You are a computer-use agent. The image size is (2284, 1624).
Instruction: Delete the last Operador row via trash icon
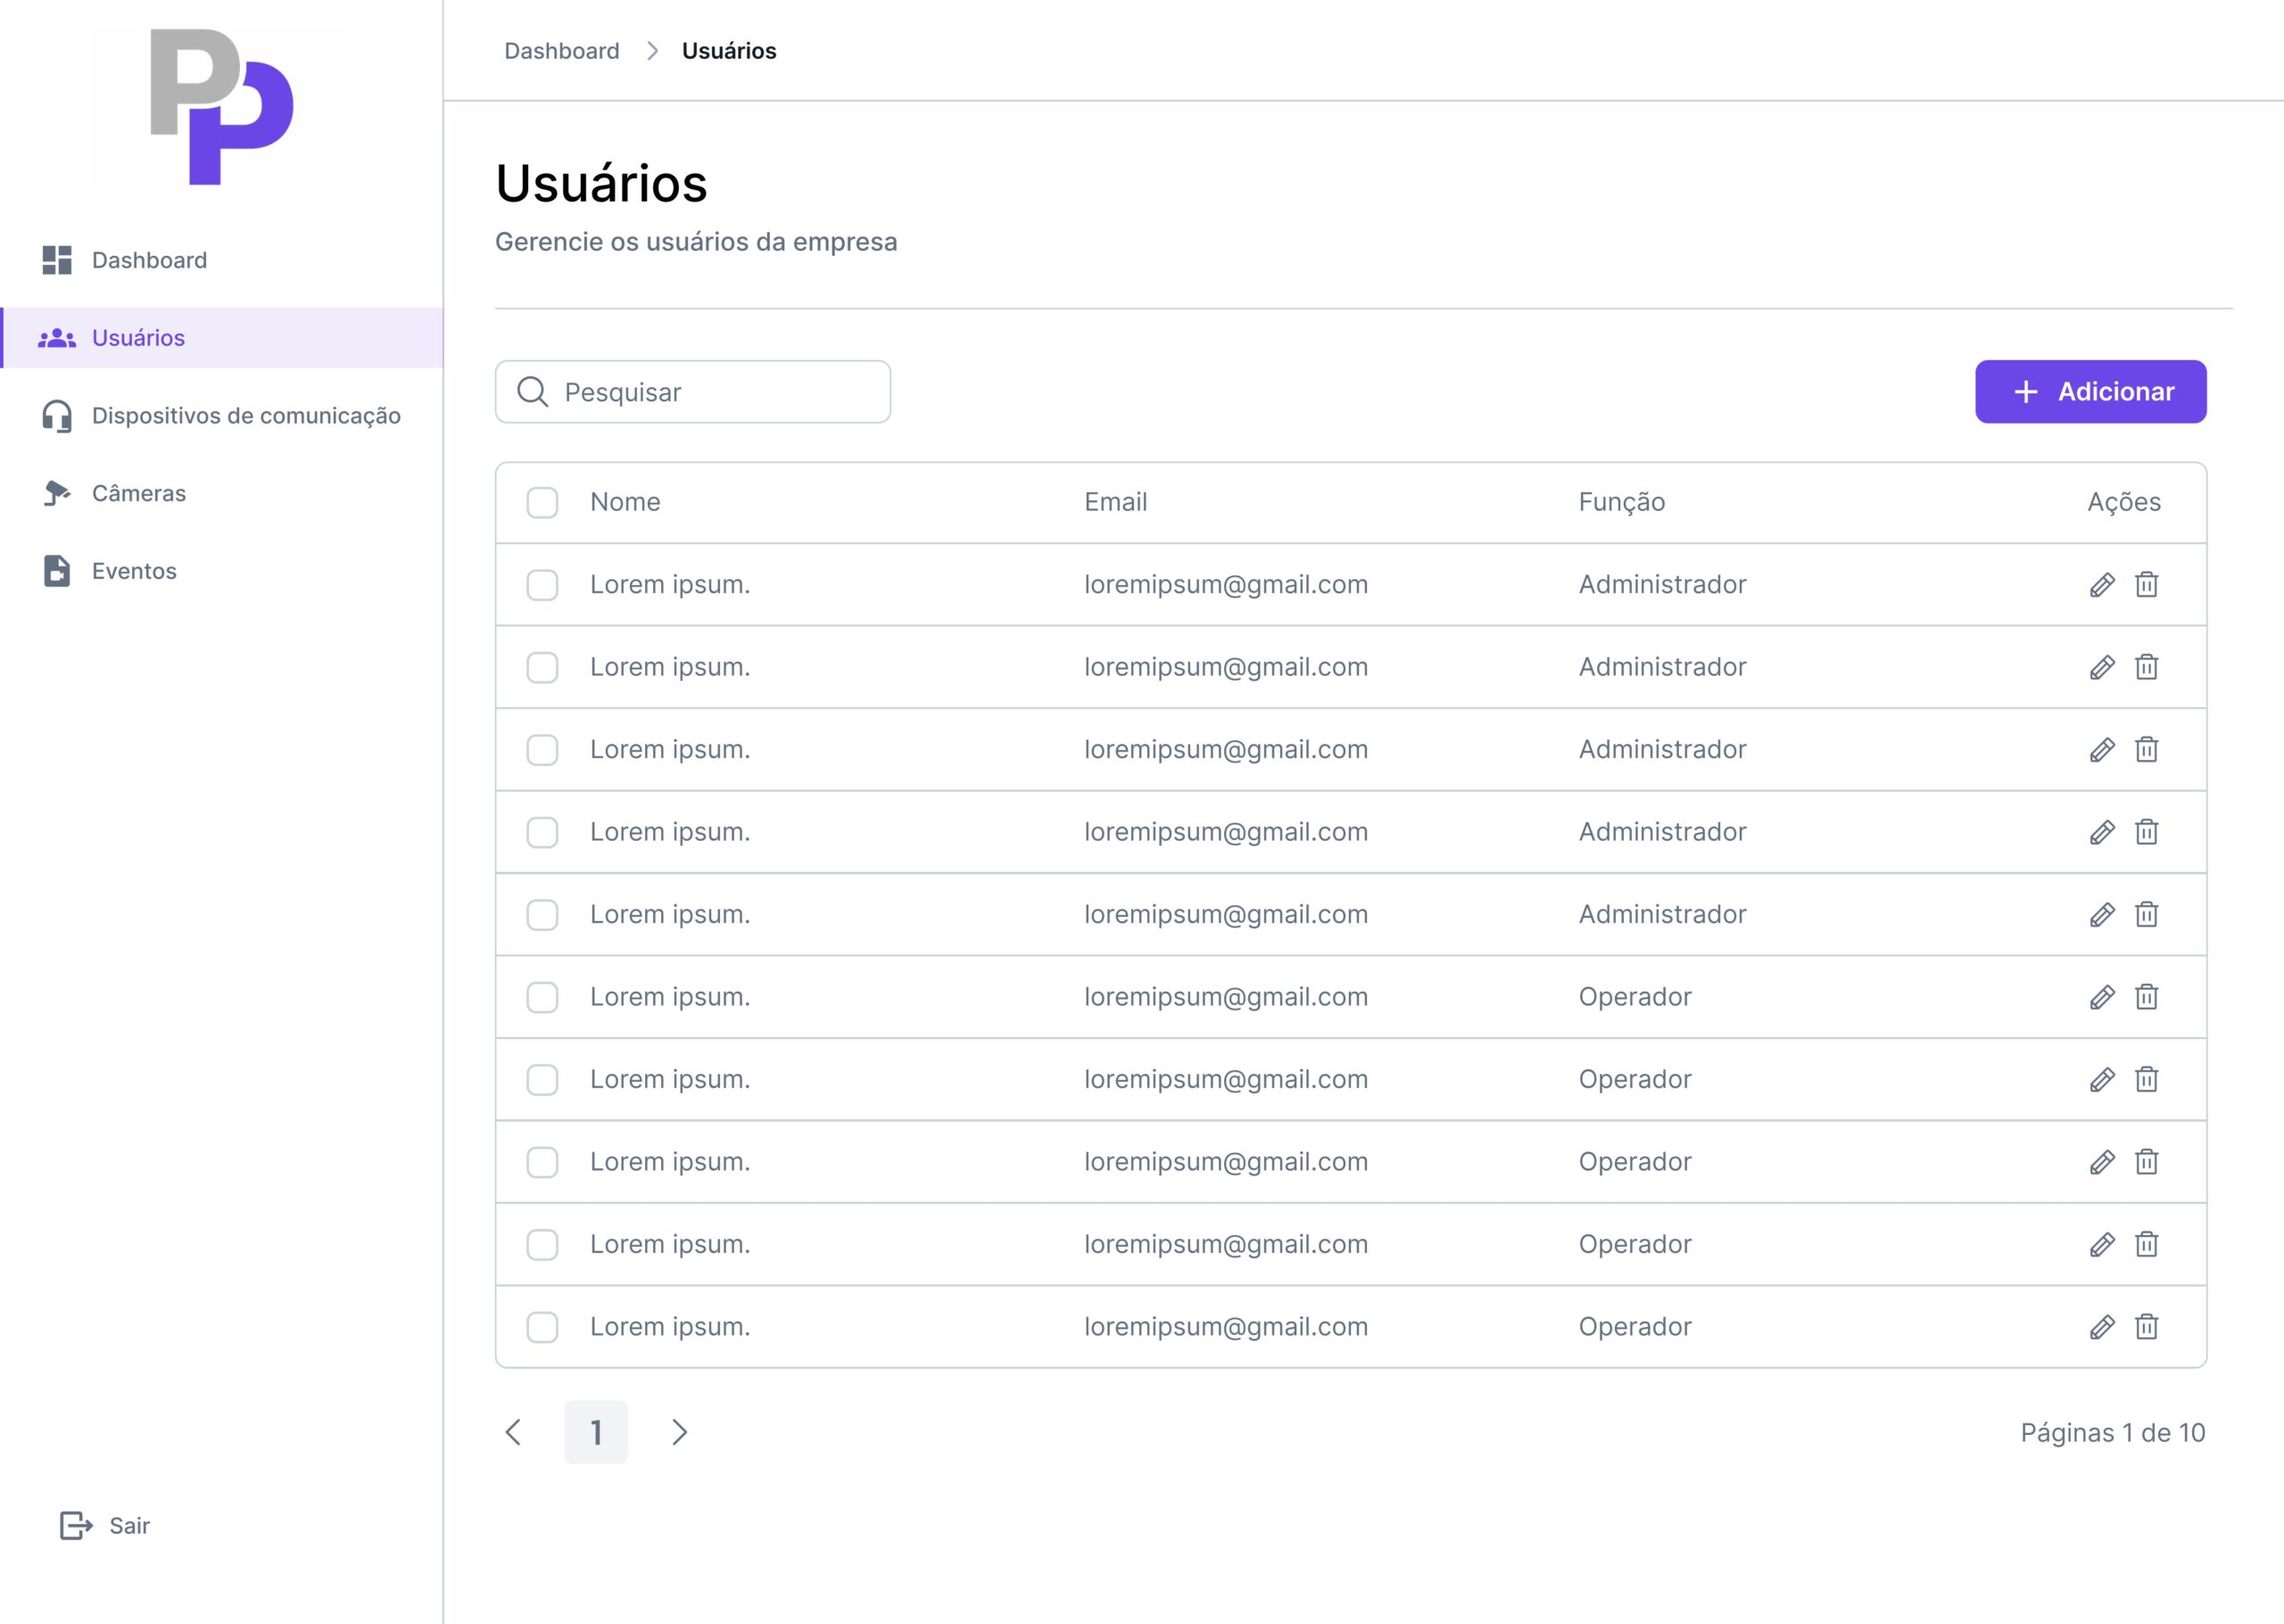point(2146,1327)
